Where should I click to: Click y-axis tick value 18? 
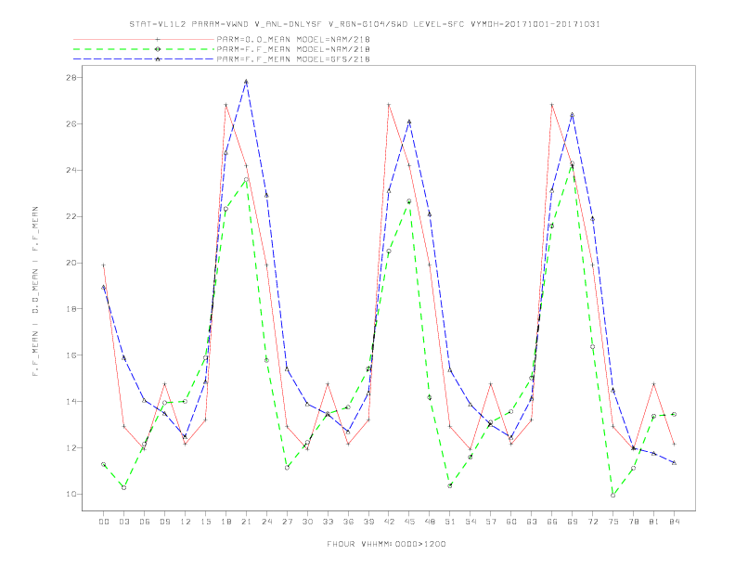tap(71, 309)
